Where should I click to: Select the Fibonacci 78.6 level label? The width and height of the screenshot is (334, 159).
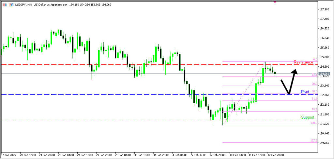[314, 109]
